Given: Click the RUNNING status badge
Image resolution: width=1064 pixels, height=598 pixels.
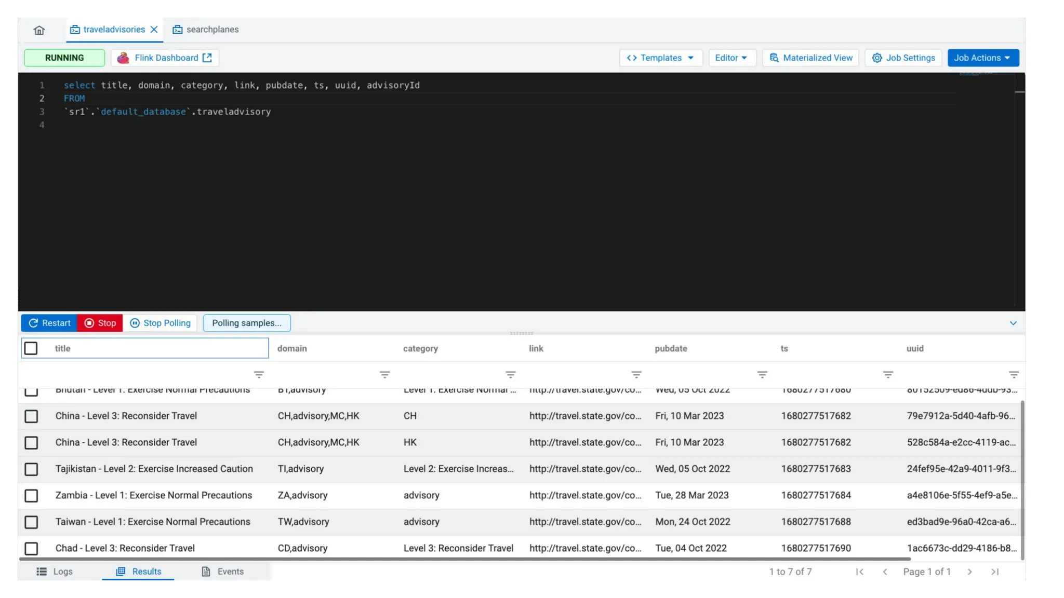Looking at the screenshot, I should [x=64, y=58].
